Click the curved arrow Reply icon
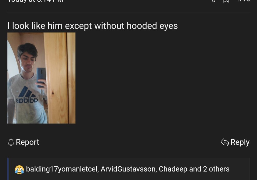This screenshot has width=257, height=180. (225, 142)
